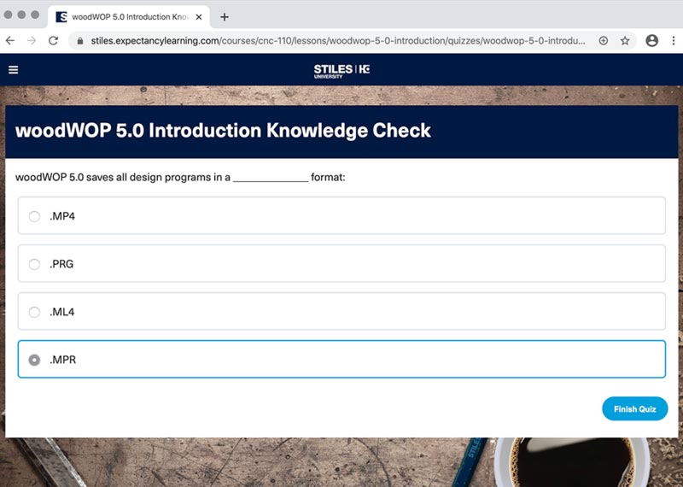This screenshot has width=683, height=487.
Task: Click the green macOS zoom button
Action: pos(35,15)
